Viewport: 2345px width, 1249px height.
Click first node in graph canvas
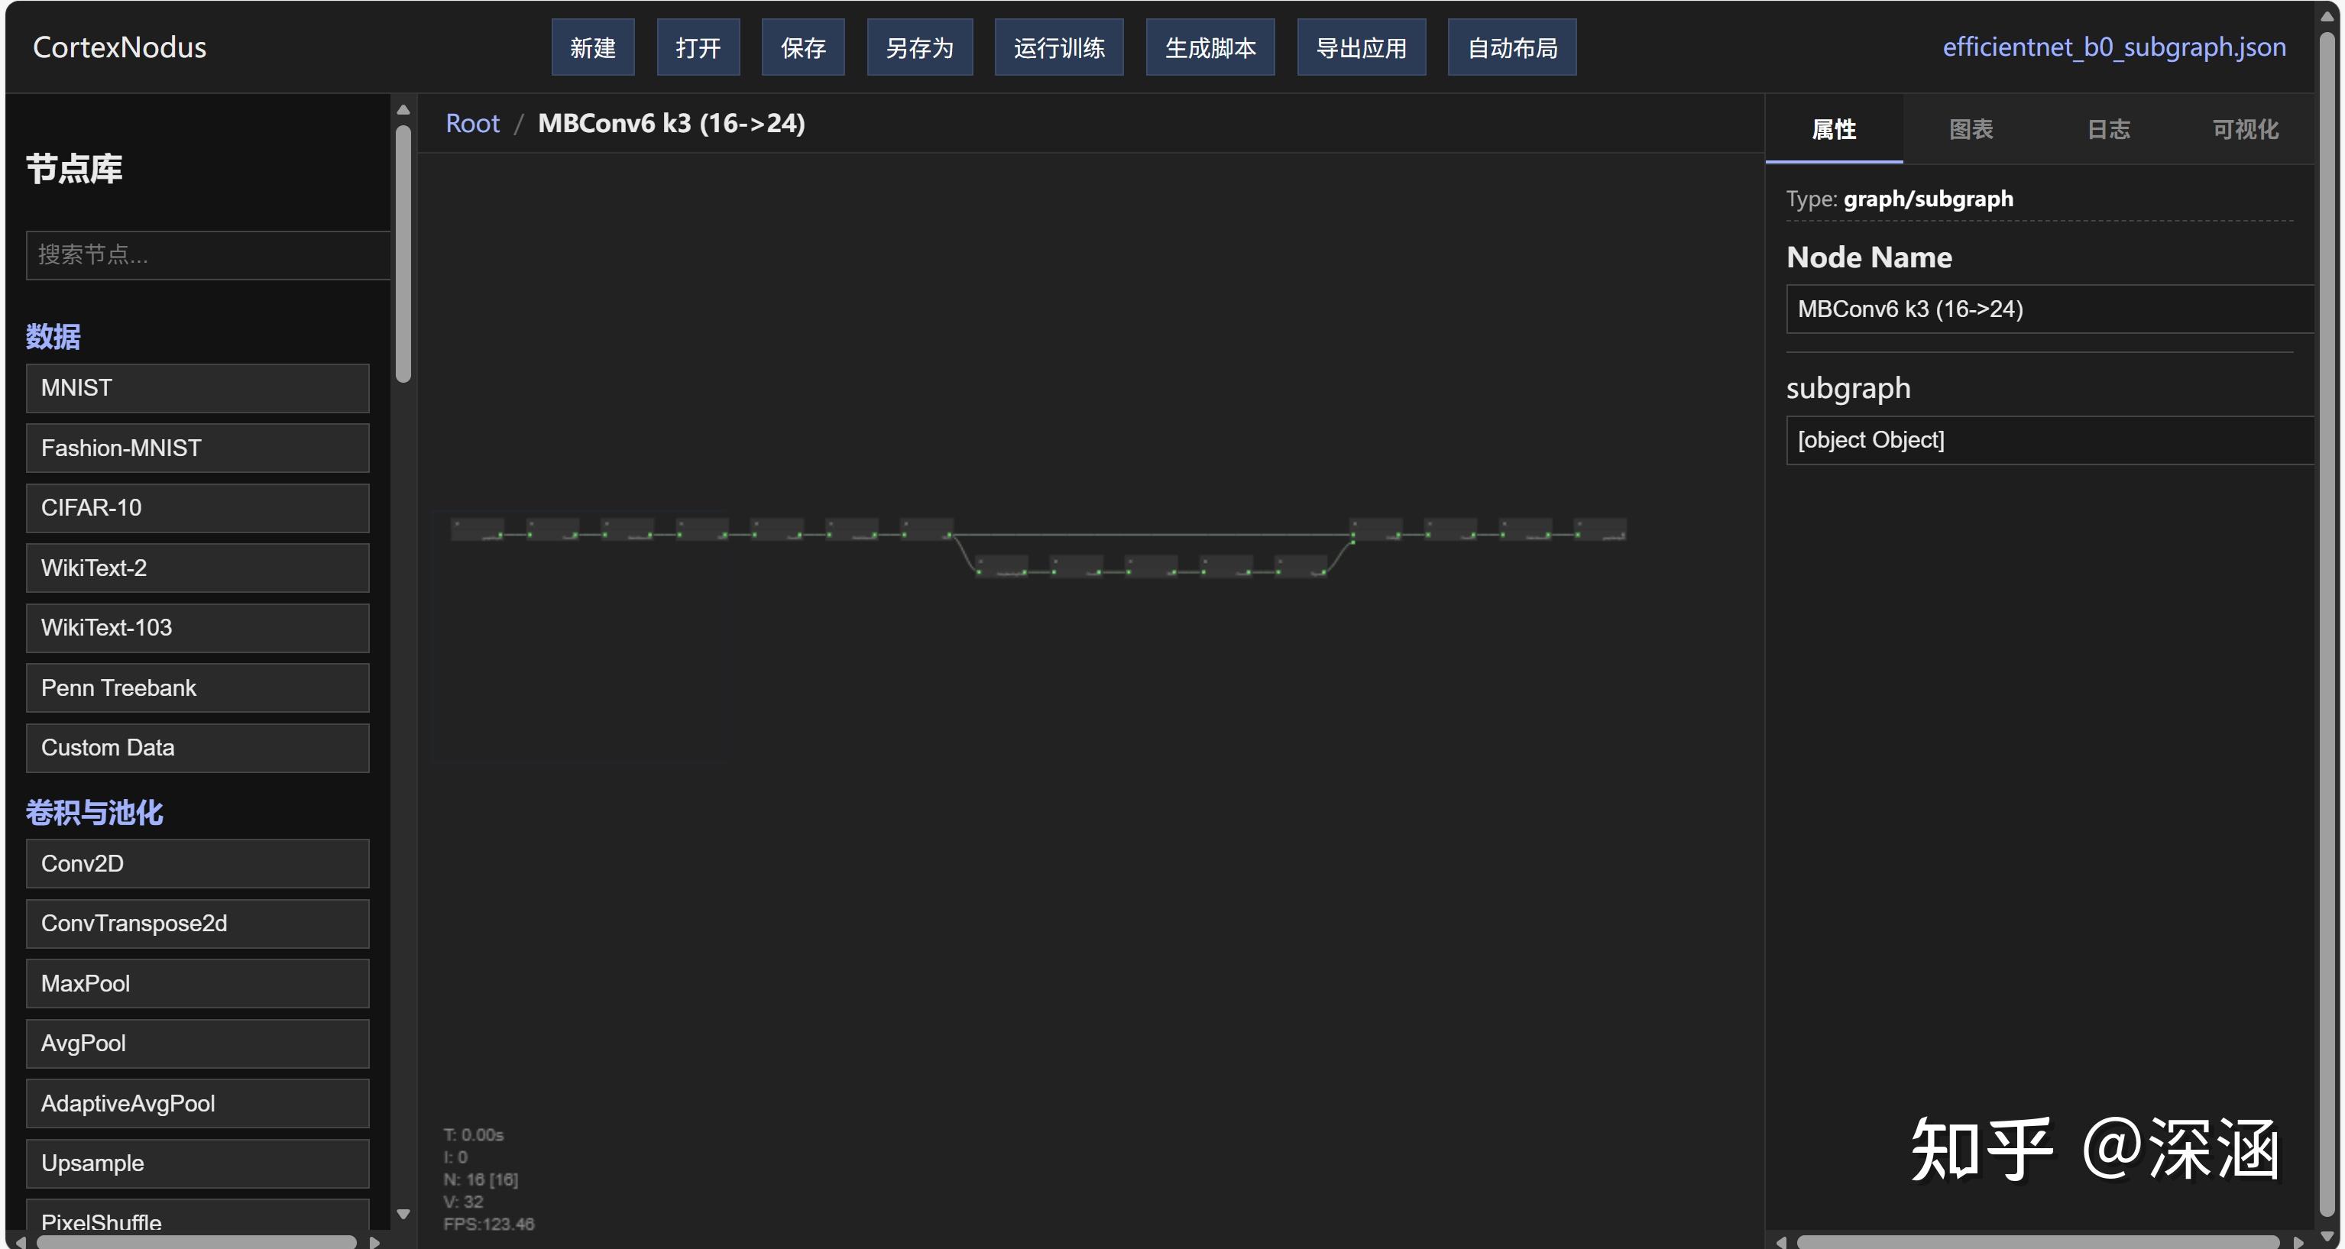[477, 529]
